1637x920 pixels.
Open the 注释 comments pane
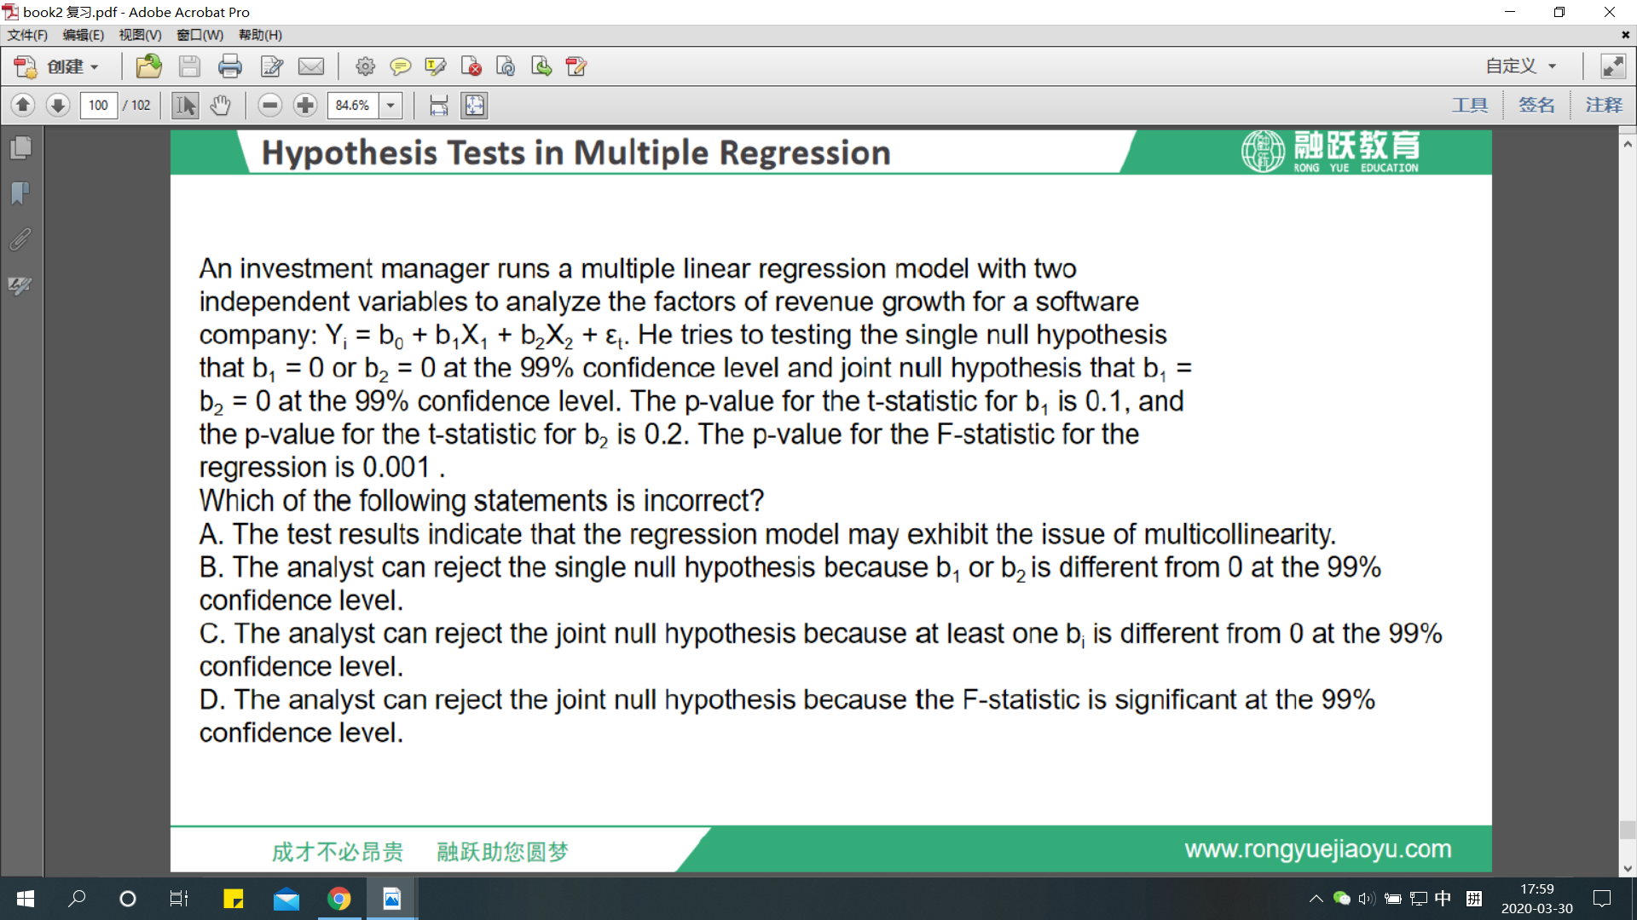pos(1603,106)
